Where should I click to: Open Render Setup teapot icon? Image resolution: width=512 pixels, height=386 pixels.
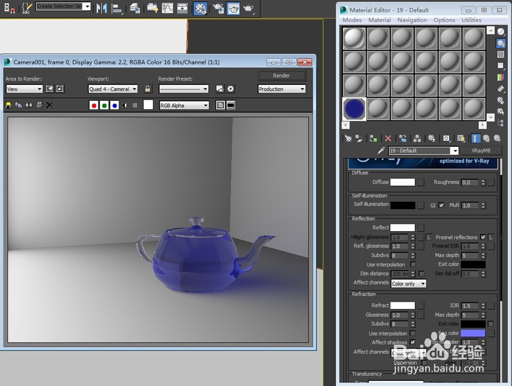point(219,8)
